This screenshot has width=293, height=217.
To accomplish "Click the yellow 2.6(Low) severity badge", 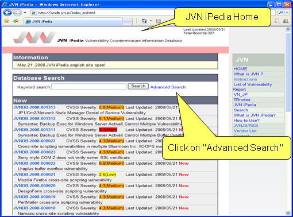I will (107, 175).
